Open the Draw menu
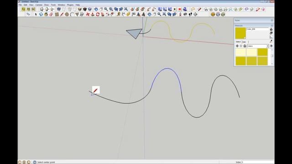 [x=47, y=5]
